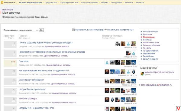This screenshot has width=181, height=111.
Task: Open topic 'Долго грузит автомаркет'
Action: (x=31, y=80)
